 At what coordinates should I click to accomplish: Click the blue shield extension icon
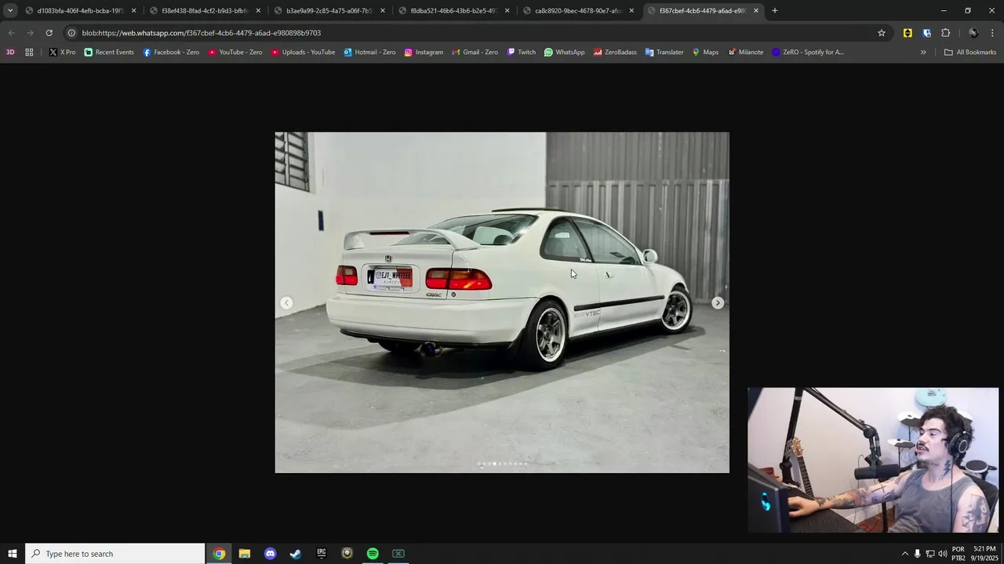tap(926, 33)
